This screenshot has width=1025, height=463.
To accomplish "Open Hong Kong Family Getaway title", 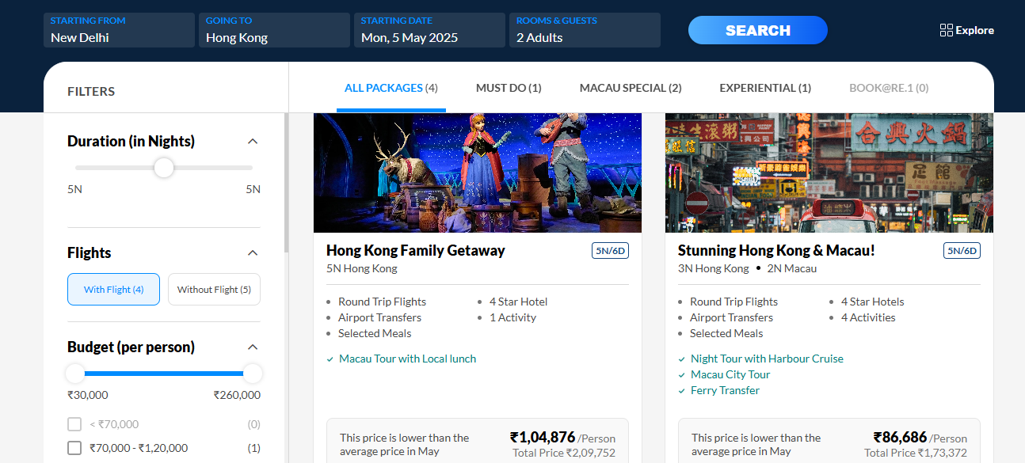I will [x=416, y=251].
